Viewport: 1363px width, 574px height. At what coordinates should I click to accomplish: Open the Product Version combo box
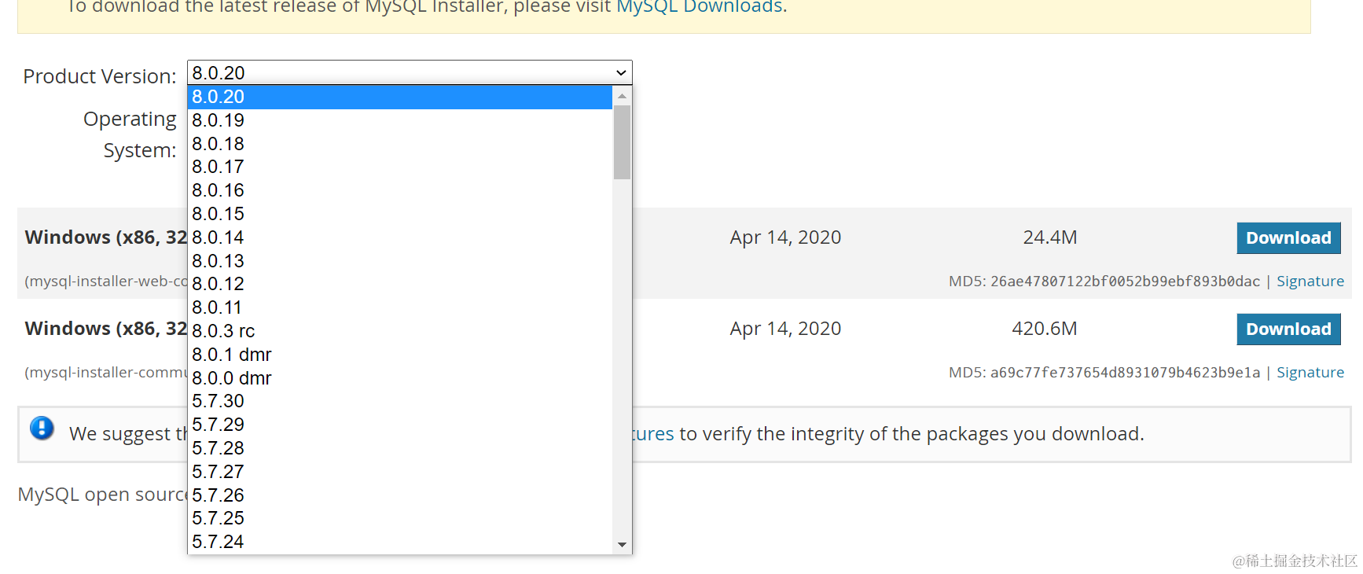coord(410,72)
